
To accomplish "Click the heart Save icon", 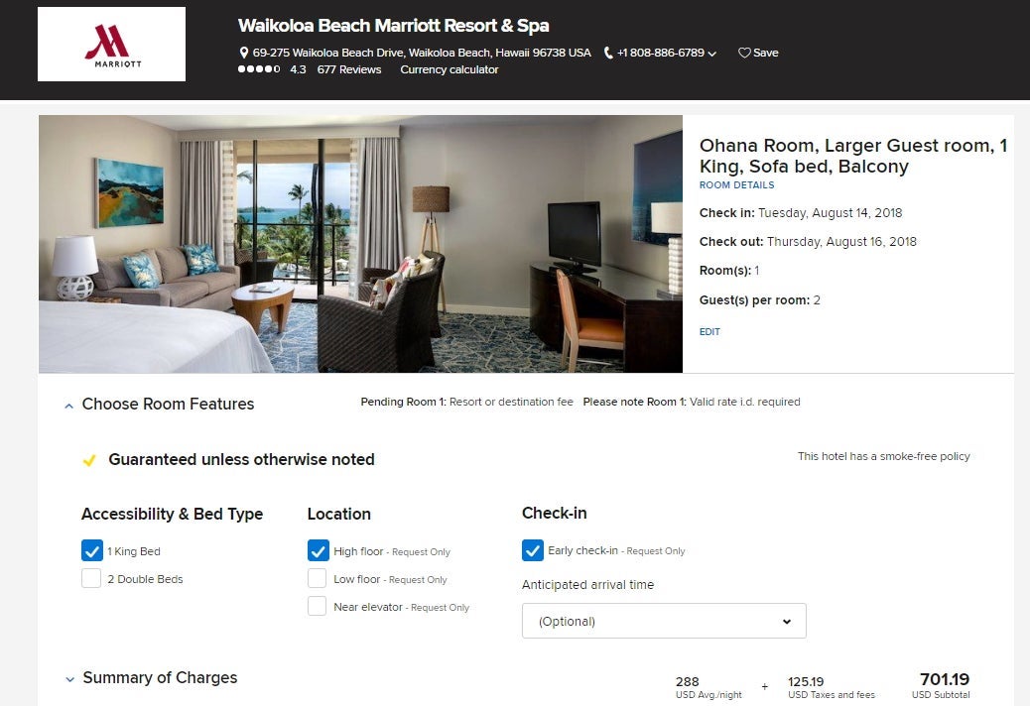I will point(744,53).
